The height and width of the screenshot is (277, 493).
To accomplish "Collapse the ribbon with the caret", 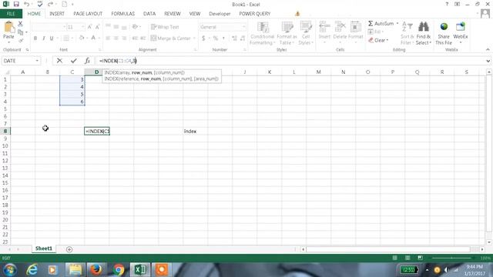I will tap(488, 49).
